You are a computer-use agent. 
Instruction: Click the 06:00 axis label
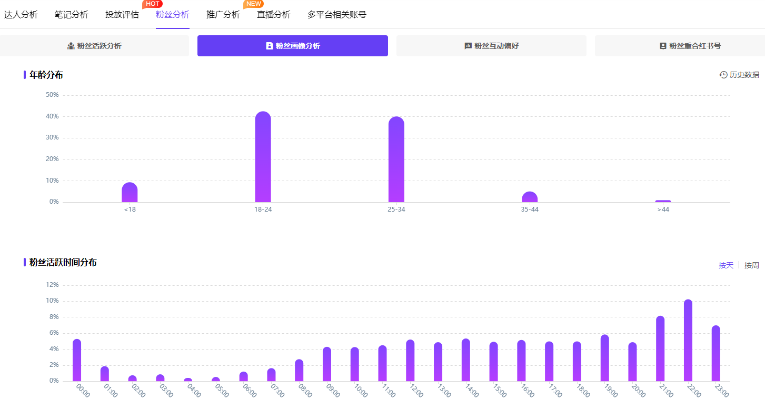point(250,391)
